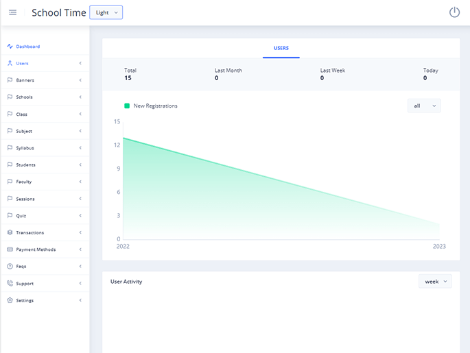The image size is (470, 353).
Task: Click the Faqs question mark icon
Action: [x=10, y=266]
